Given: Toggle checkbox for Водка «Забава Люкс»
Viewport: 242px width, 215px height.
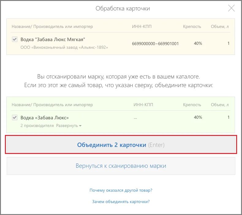Looking at the screenshot, I should point(15,117).
